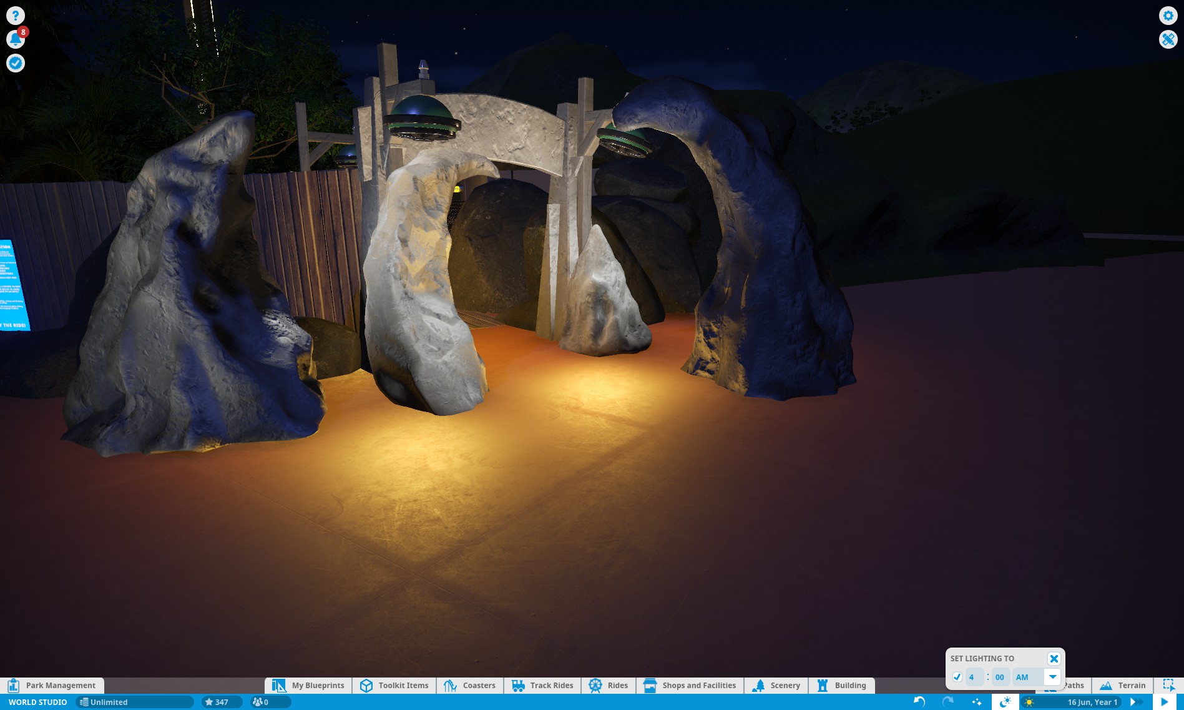This screenshot has height=710, width=1184.
Task: Activate the multi-select dashed box tool
Action: tap(1168, 685)
